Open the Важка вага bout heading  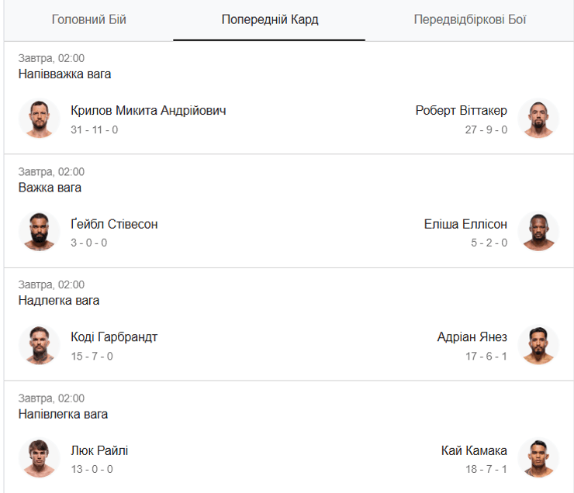coord(50,188)
